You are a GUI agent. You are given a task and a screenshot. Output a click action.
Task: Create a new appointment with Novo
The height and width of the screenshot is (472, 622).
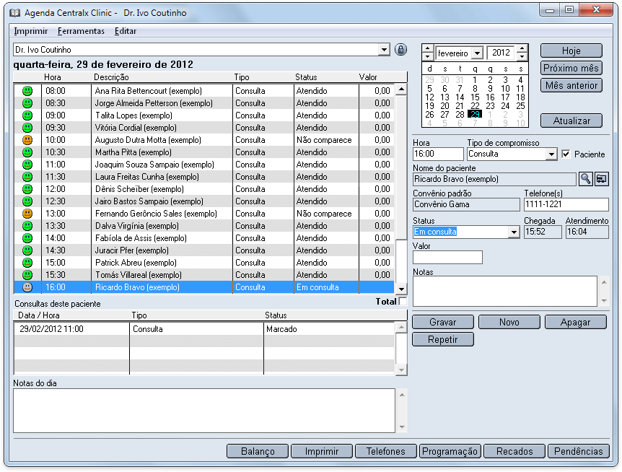509,322
